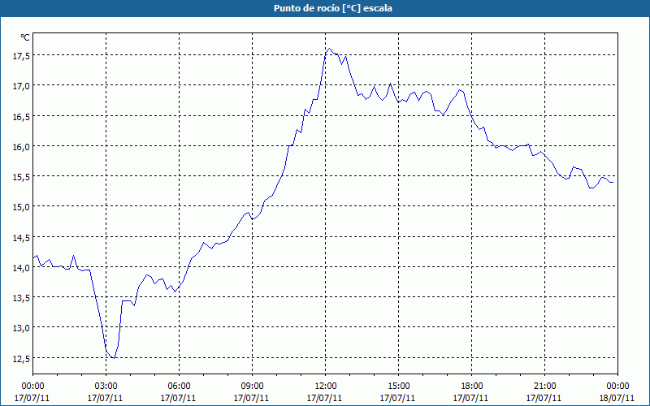
Task: Click the 17,0 y-axis value
Action: [x=21, y=86]
